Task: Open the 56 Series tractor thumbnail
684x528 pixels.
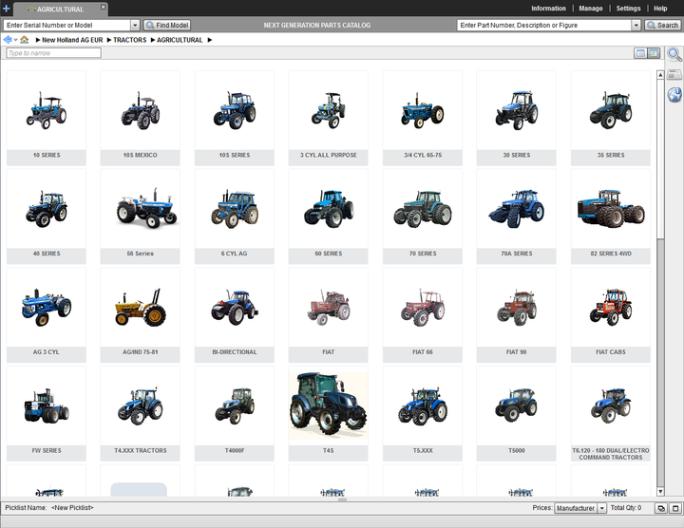Action: pyautogui.click(x=140, y=217)
